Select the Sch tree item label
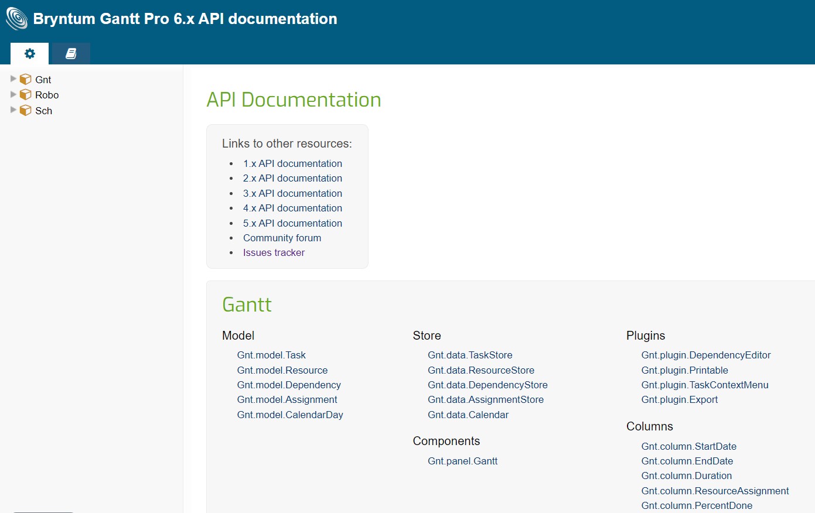This screenshot has height=513, width=815. tap(43, 111)
